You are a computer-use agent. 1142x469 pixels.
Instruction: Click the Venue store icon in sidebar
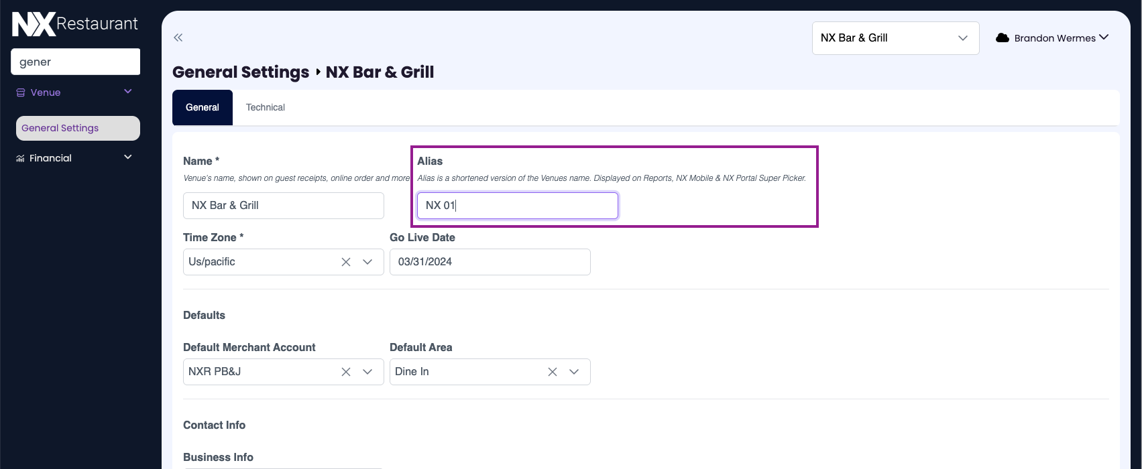(21, 92)
